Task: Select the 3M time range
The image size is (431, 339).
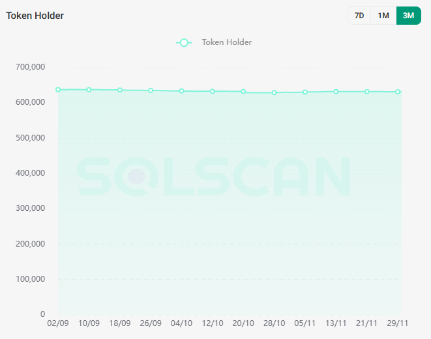Action: [408, 16]
